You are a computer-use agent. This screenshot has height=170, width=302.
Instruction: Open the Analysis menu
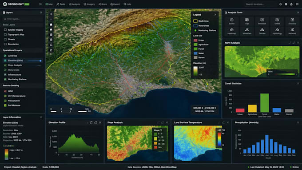[x=74, y=4]
